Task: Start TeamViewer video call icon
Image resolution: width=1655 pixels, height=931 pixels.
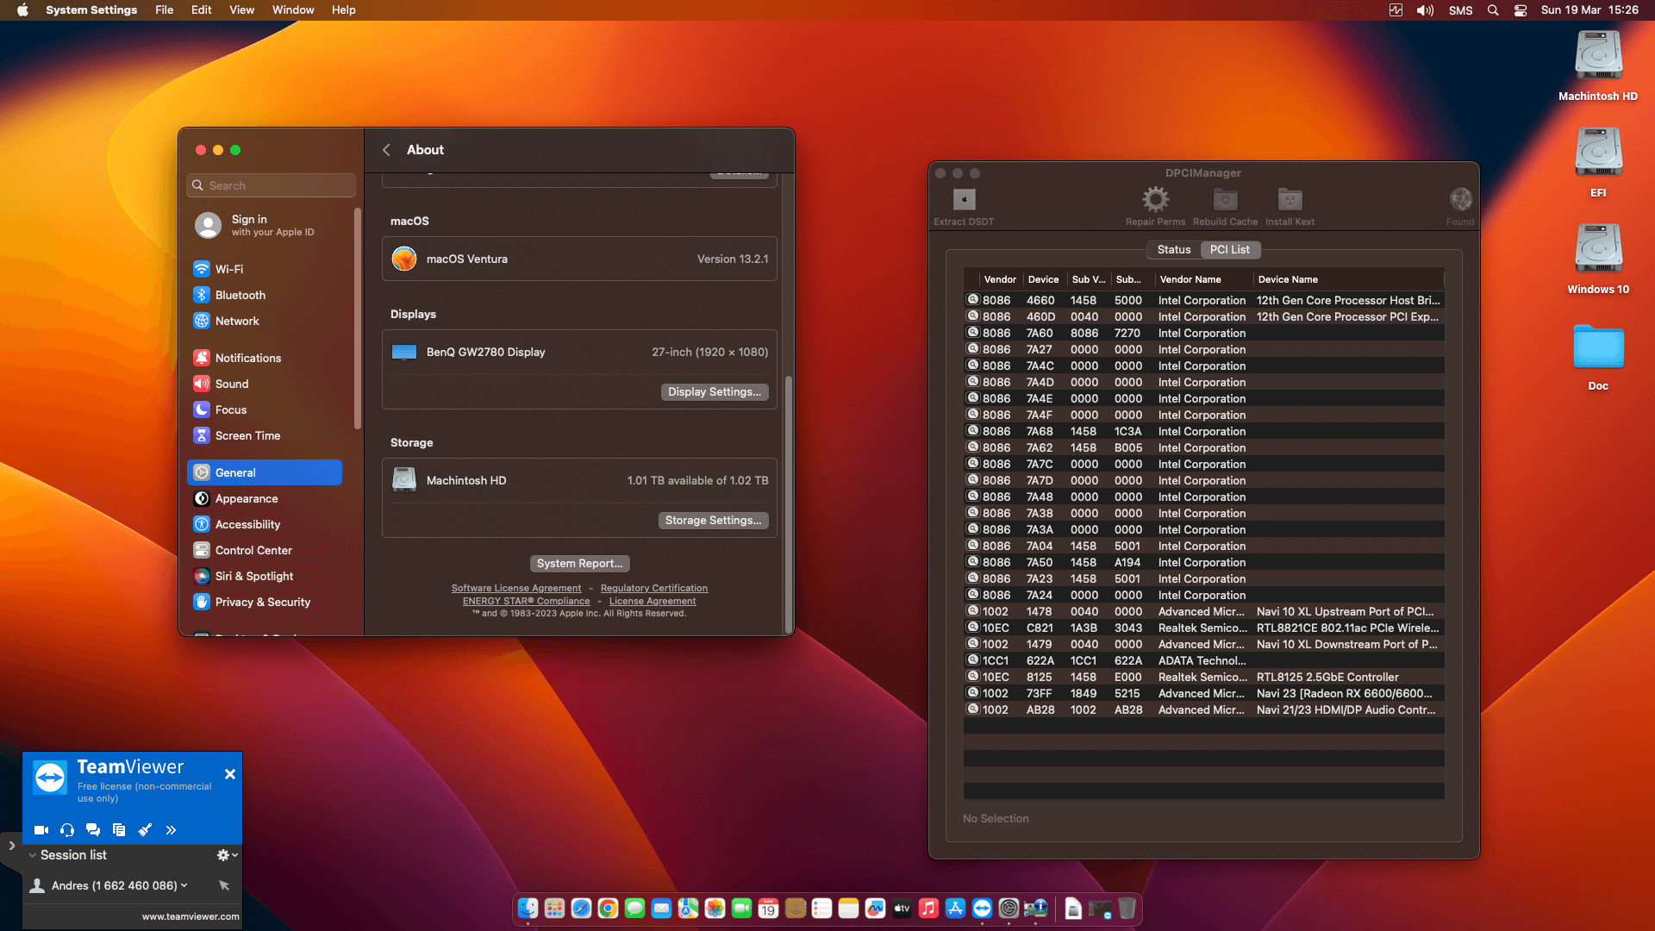Action: (x=41, y=830)
